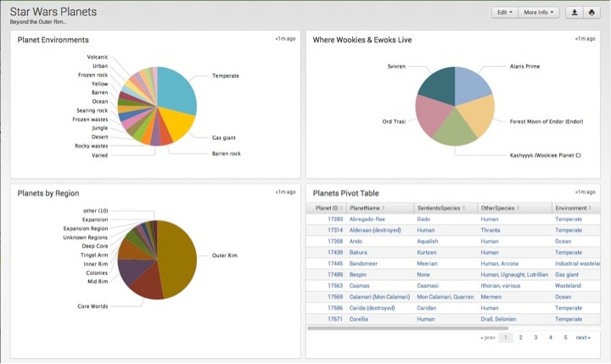
Task: Click Wasteland environment cell
Action: 568,286
